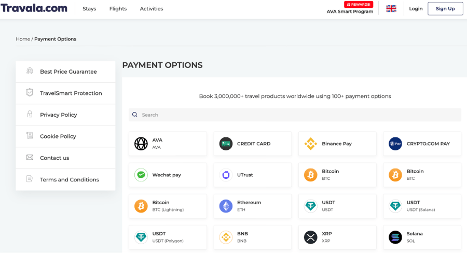467x253 pixels.
Task: Open the Flights menu
Action: [118, 9]
